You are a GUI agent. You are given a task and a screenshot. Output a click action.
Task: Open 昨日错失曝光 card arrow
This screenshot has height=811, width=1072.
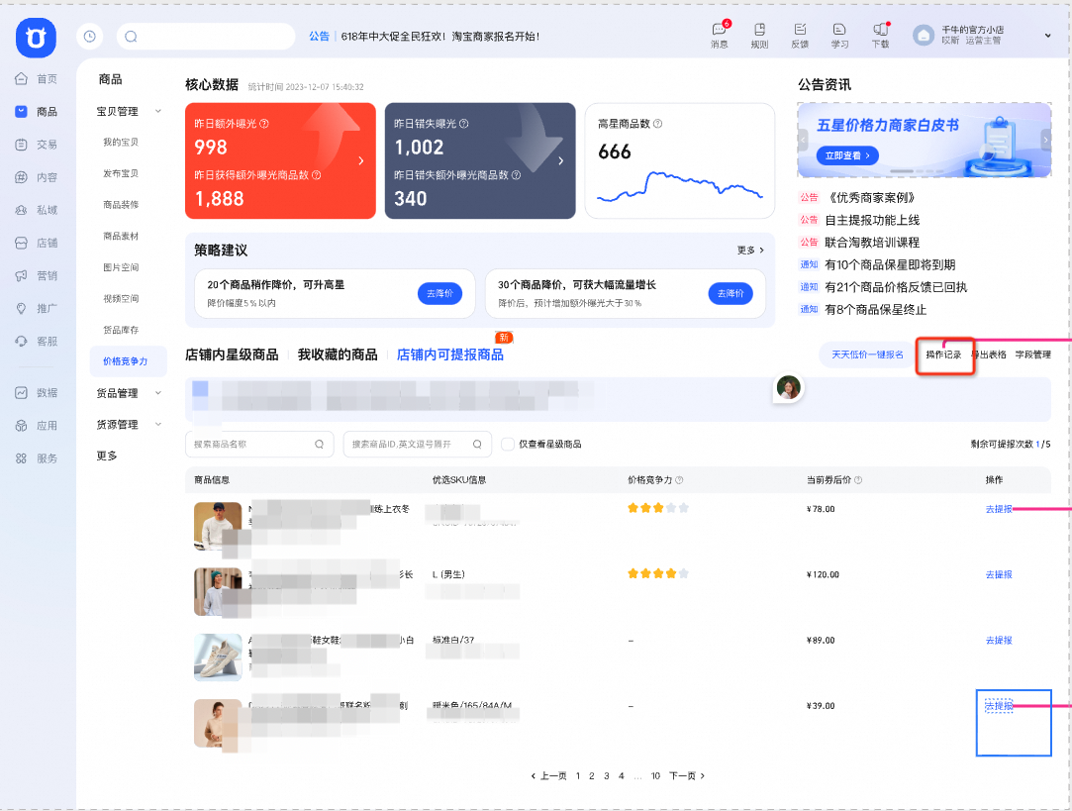coord(560,160)
